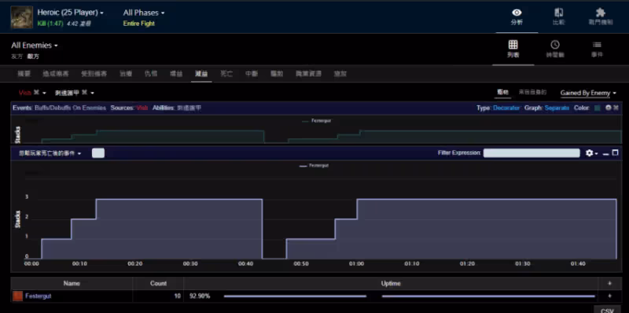Click the red Vish link after Sources
The height and width of the screenshot is (313, 629).
click(x=142, y=108)
